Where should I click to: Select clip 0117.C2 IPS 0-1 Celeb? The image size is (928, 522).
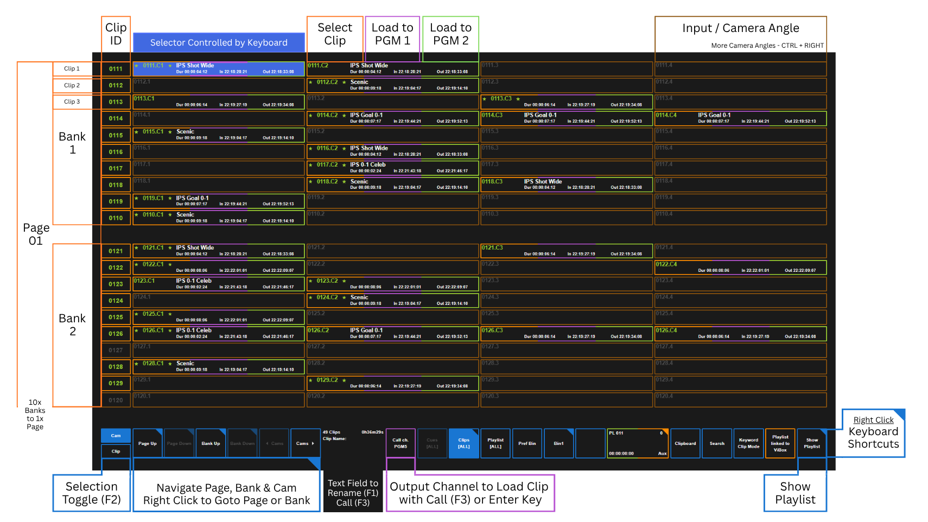tap(393, 168)
